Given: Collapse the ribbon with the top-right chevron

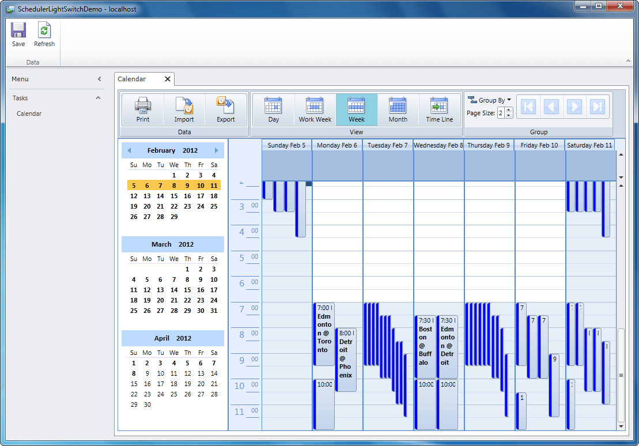Looking at the screenshot, I should [628, 61].
